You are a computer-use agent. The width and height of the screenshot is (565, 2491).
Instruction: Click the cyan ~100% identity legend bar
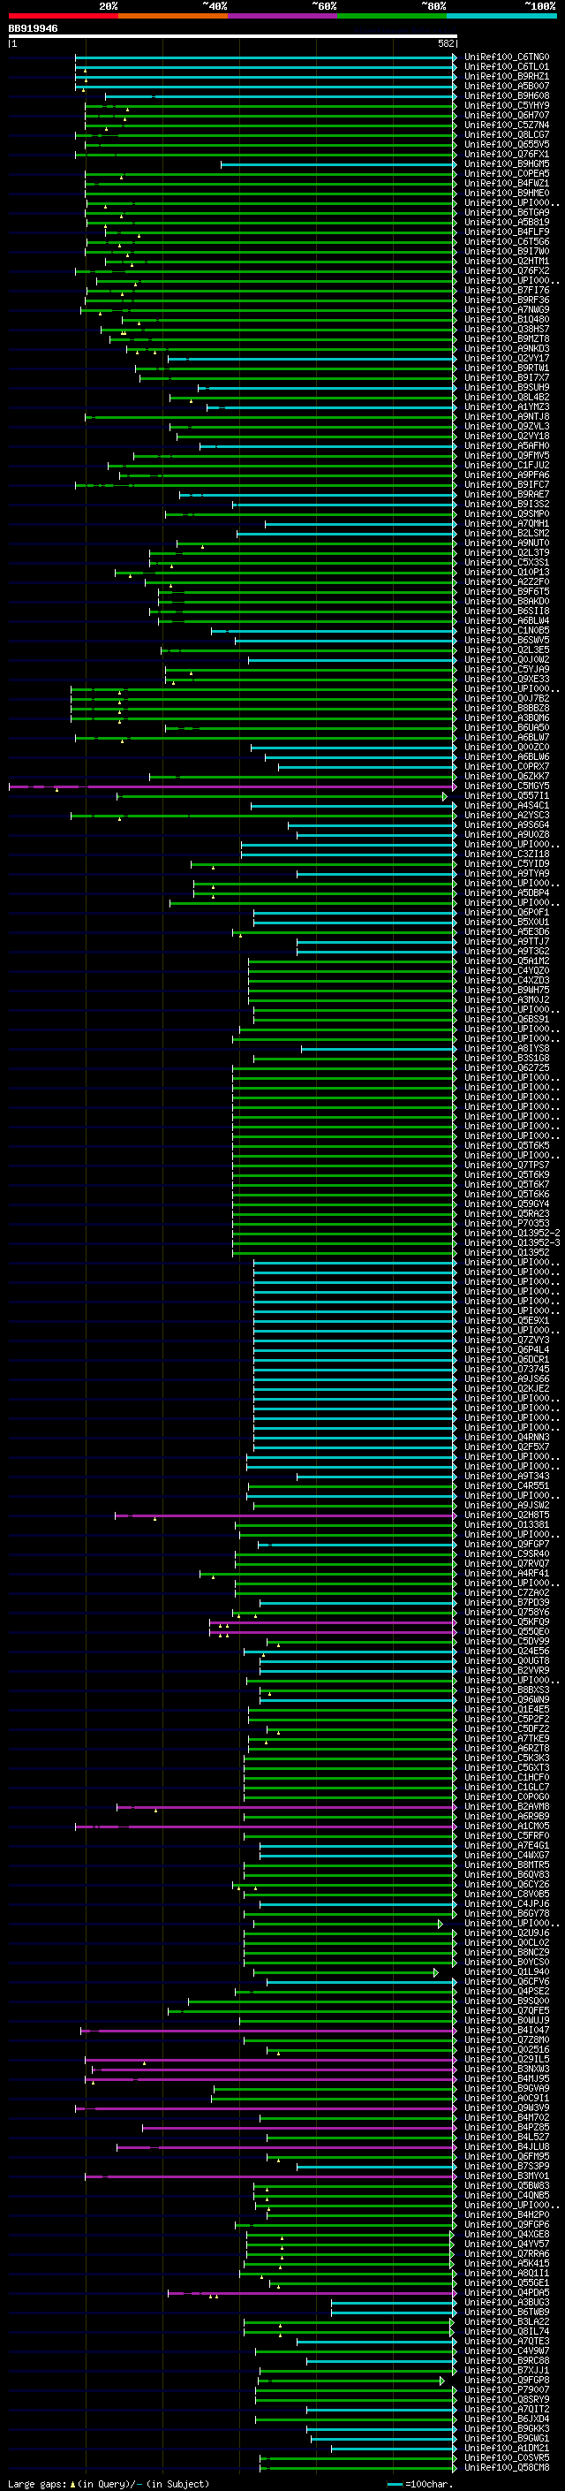501,16
